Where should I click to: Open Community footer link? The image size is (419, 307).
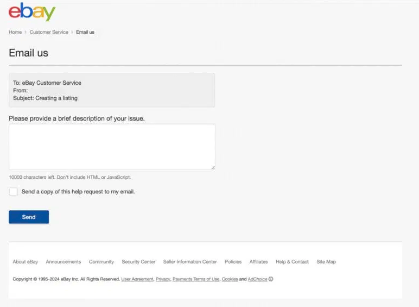(101, 262)
